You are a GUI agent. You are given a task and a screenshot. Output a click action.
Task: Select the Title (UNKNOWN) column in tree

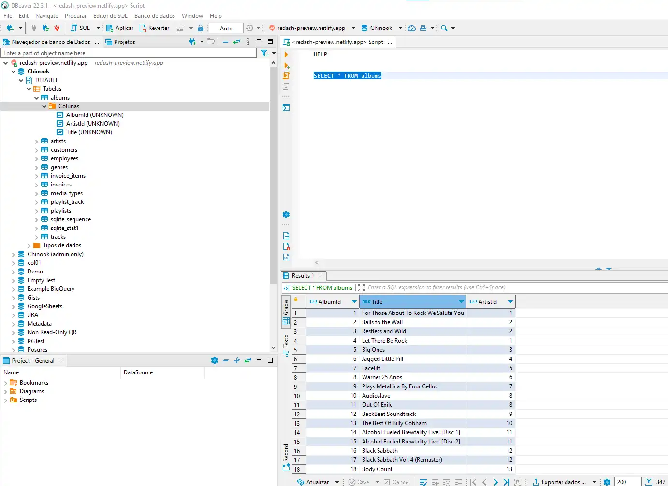89,132
